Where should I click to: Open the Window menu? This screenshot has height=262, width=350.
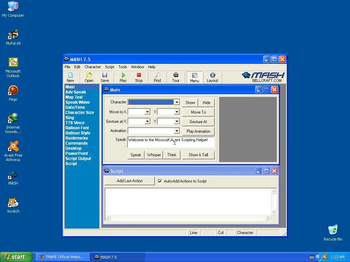[137, 67]
